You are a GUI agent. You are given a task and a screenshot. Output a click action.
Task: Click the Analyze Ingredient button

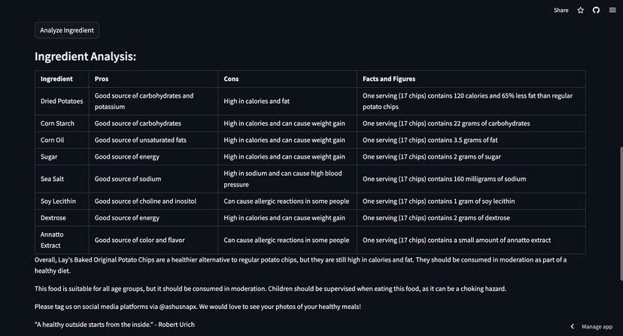point(67,30)
